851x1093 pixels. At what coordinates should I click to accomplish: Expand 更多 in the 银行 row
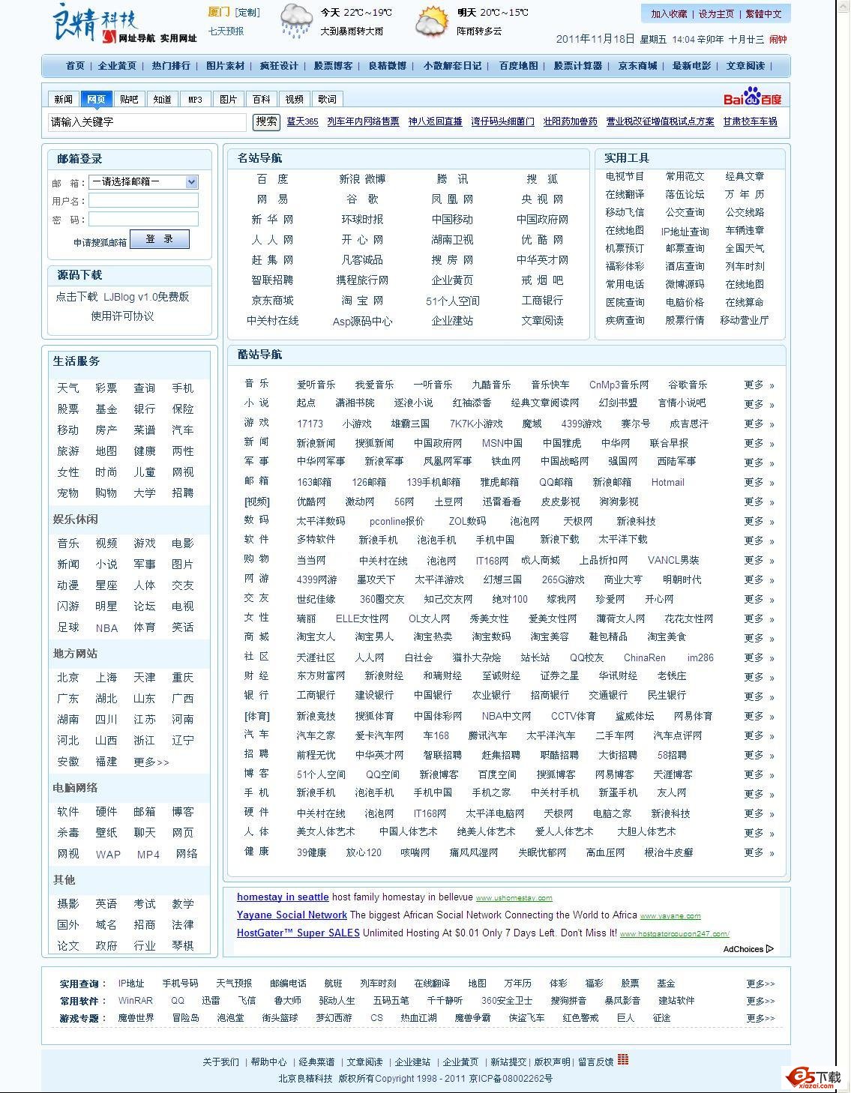point(759,696)
